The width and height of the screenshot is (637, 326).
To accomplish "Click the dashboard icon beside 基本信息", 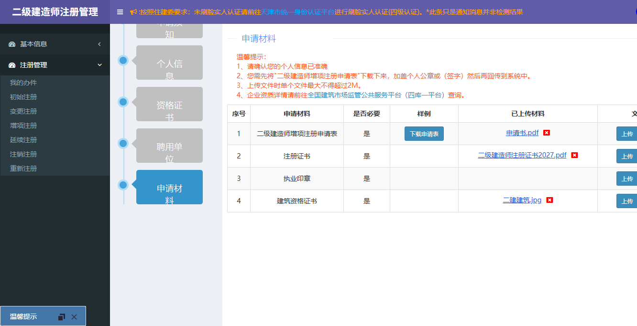I will [12, 44].
